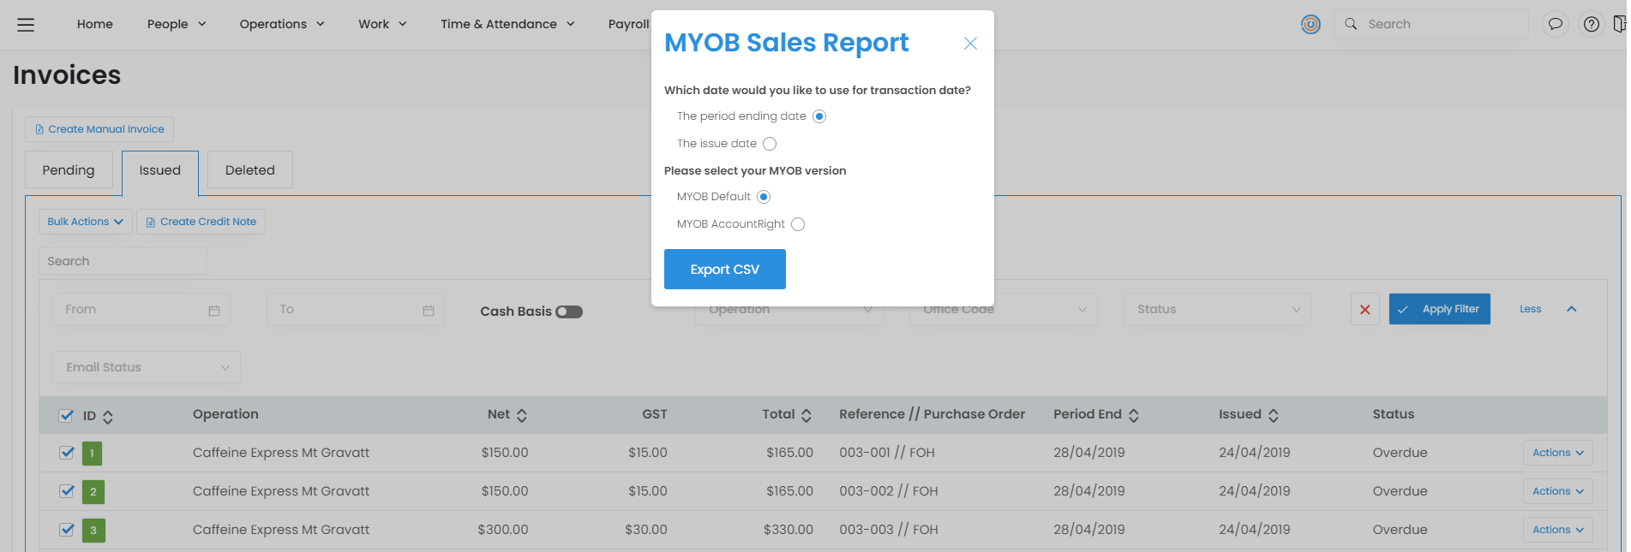The image size is (1631, 552).
Task: Open the help question mark icon
Action: (x=1591, y=24)
